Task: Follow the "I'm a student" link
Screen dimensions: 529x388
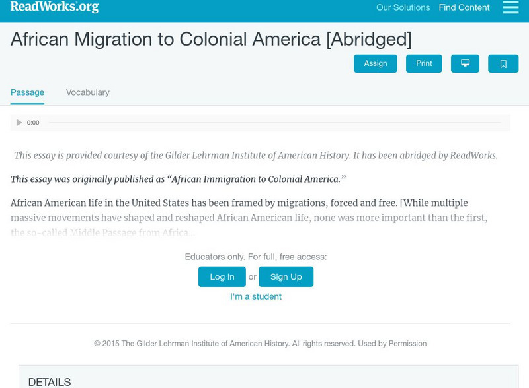Action: [256, 296]
